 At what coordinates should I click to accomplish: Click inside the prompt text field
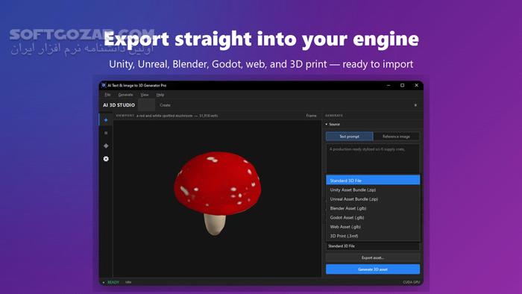tap(373, 159)
